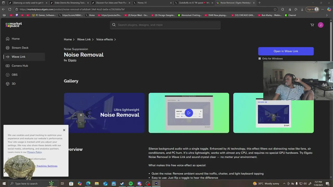Open the purple J account avatar
The width and height of the screenshot is (333, 187).
[x=321, y=25]
